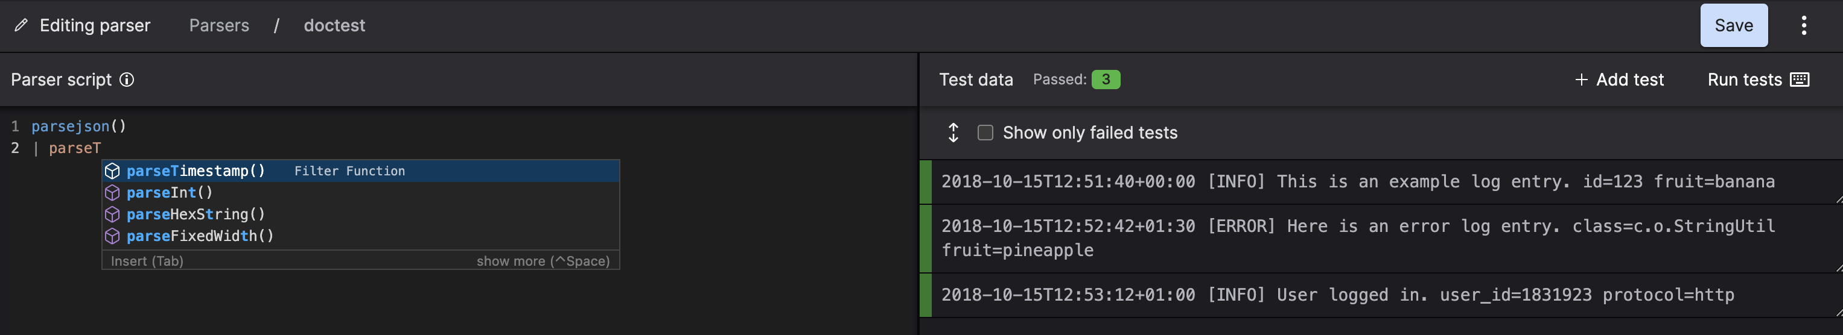Toggle the expand/collapse tests arrow icon
The image size is (1843, 335).
point(953,133)
